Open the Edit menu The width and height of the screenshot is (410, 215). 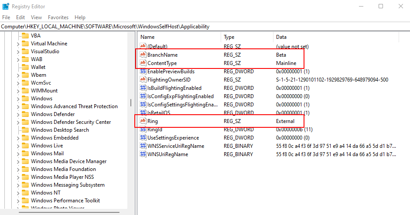tap(20, 17)
